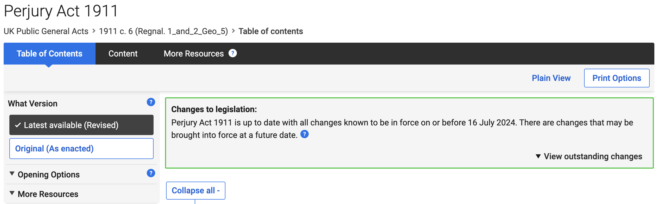
Task: Expand the sidebar More Resources section
Action: 48,194
